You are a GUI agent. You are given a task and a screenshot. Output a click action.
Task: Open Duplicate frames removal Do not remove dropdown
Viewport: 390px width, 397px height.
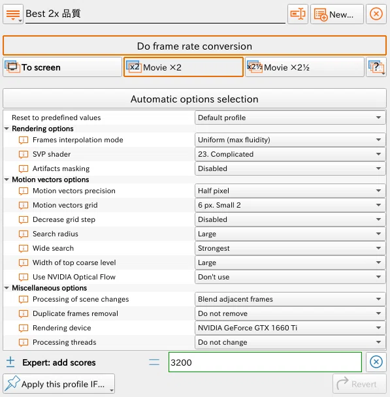[x=290, y=313]
